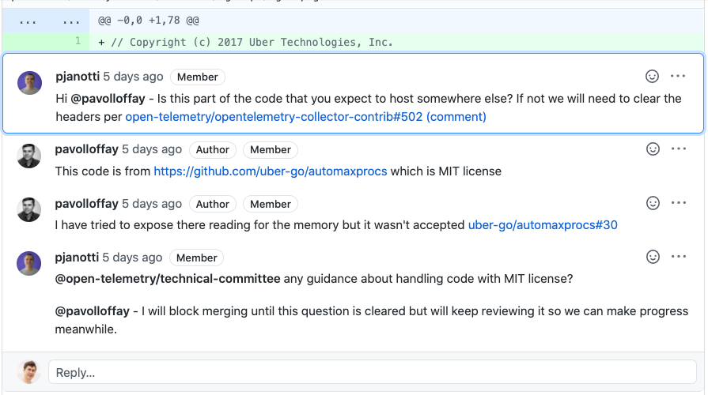This screenshot has width=708, height=395.
Task: Click your avatar beside the reply box
Action: [x=29, y=372]
